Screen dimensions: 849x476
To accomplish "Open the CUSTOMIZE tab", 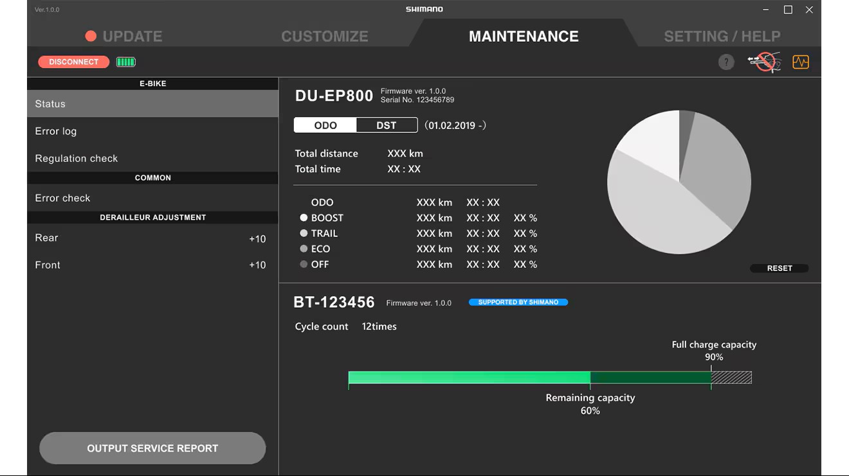I will (325, 37).
